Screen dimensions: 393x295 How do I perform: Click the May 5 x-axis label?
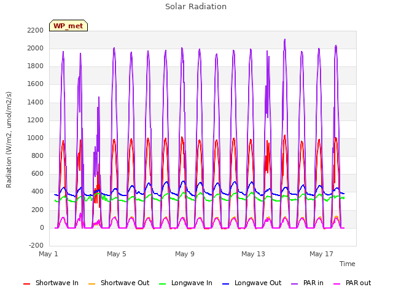point(117,254)
